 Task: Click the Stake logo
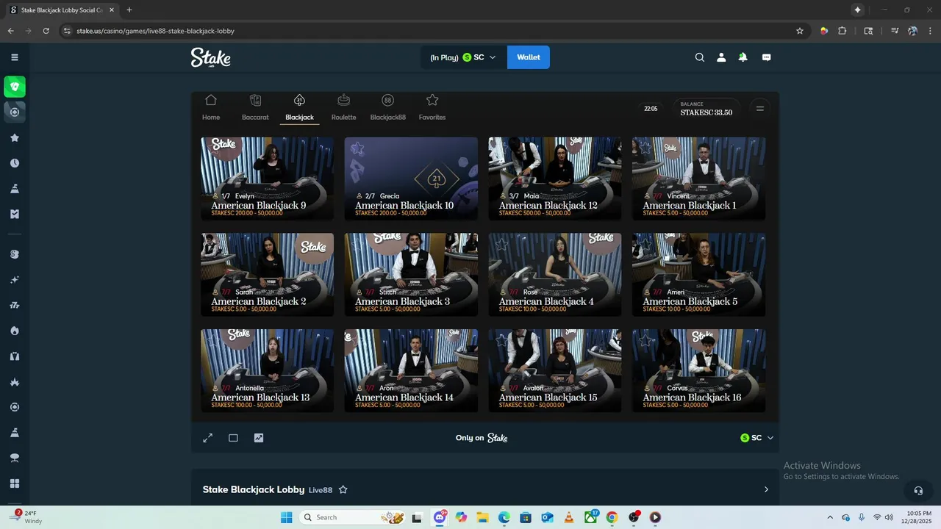tap(211, 57)
